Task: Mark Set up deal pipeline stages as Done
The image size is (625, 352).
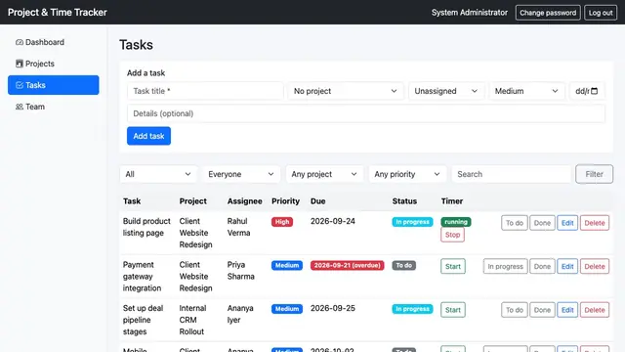Action: (542, 310)
